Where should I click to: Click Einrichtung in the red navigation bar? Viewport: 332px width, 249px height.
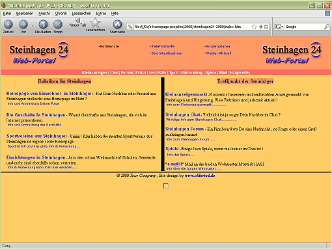click(192, 72)
